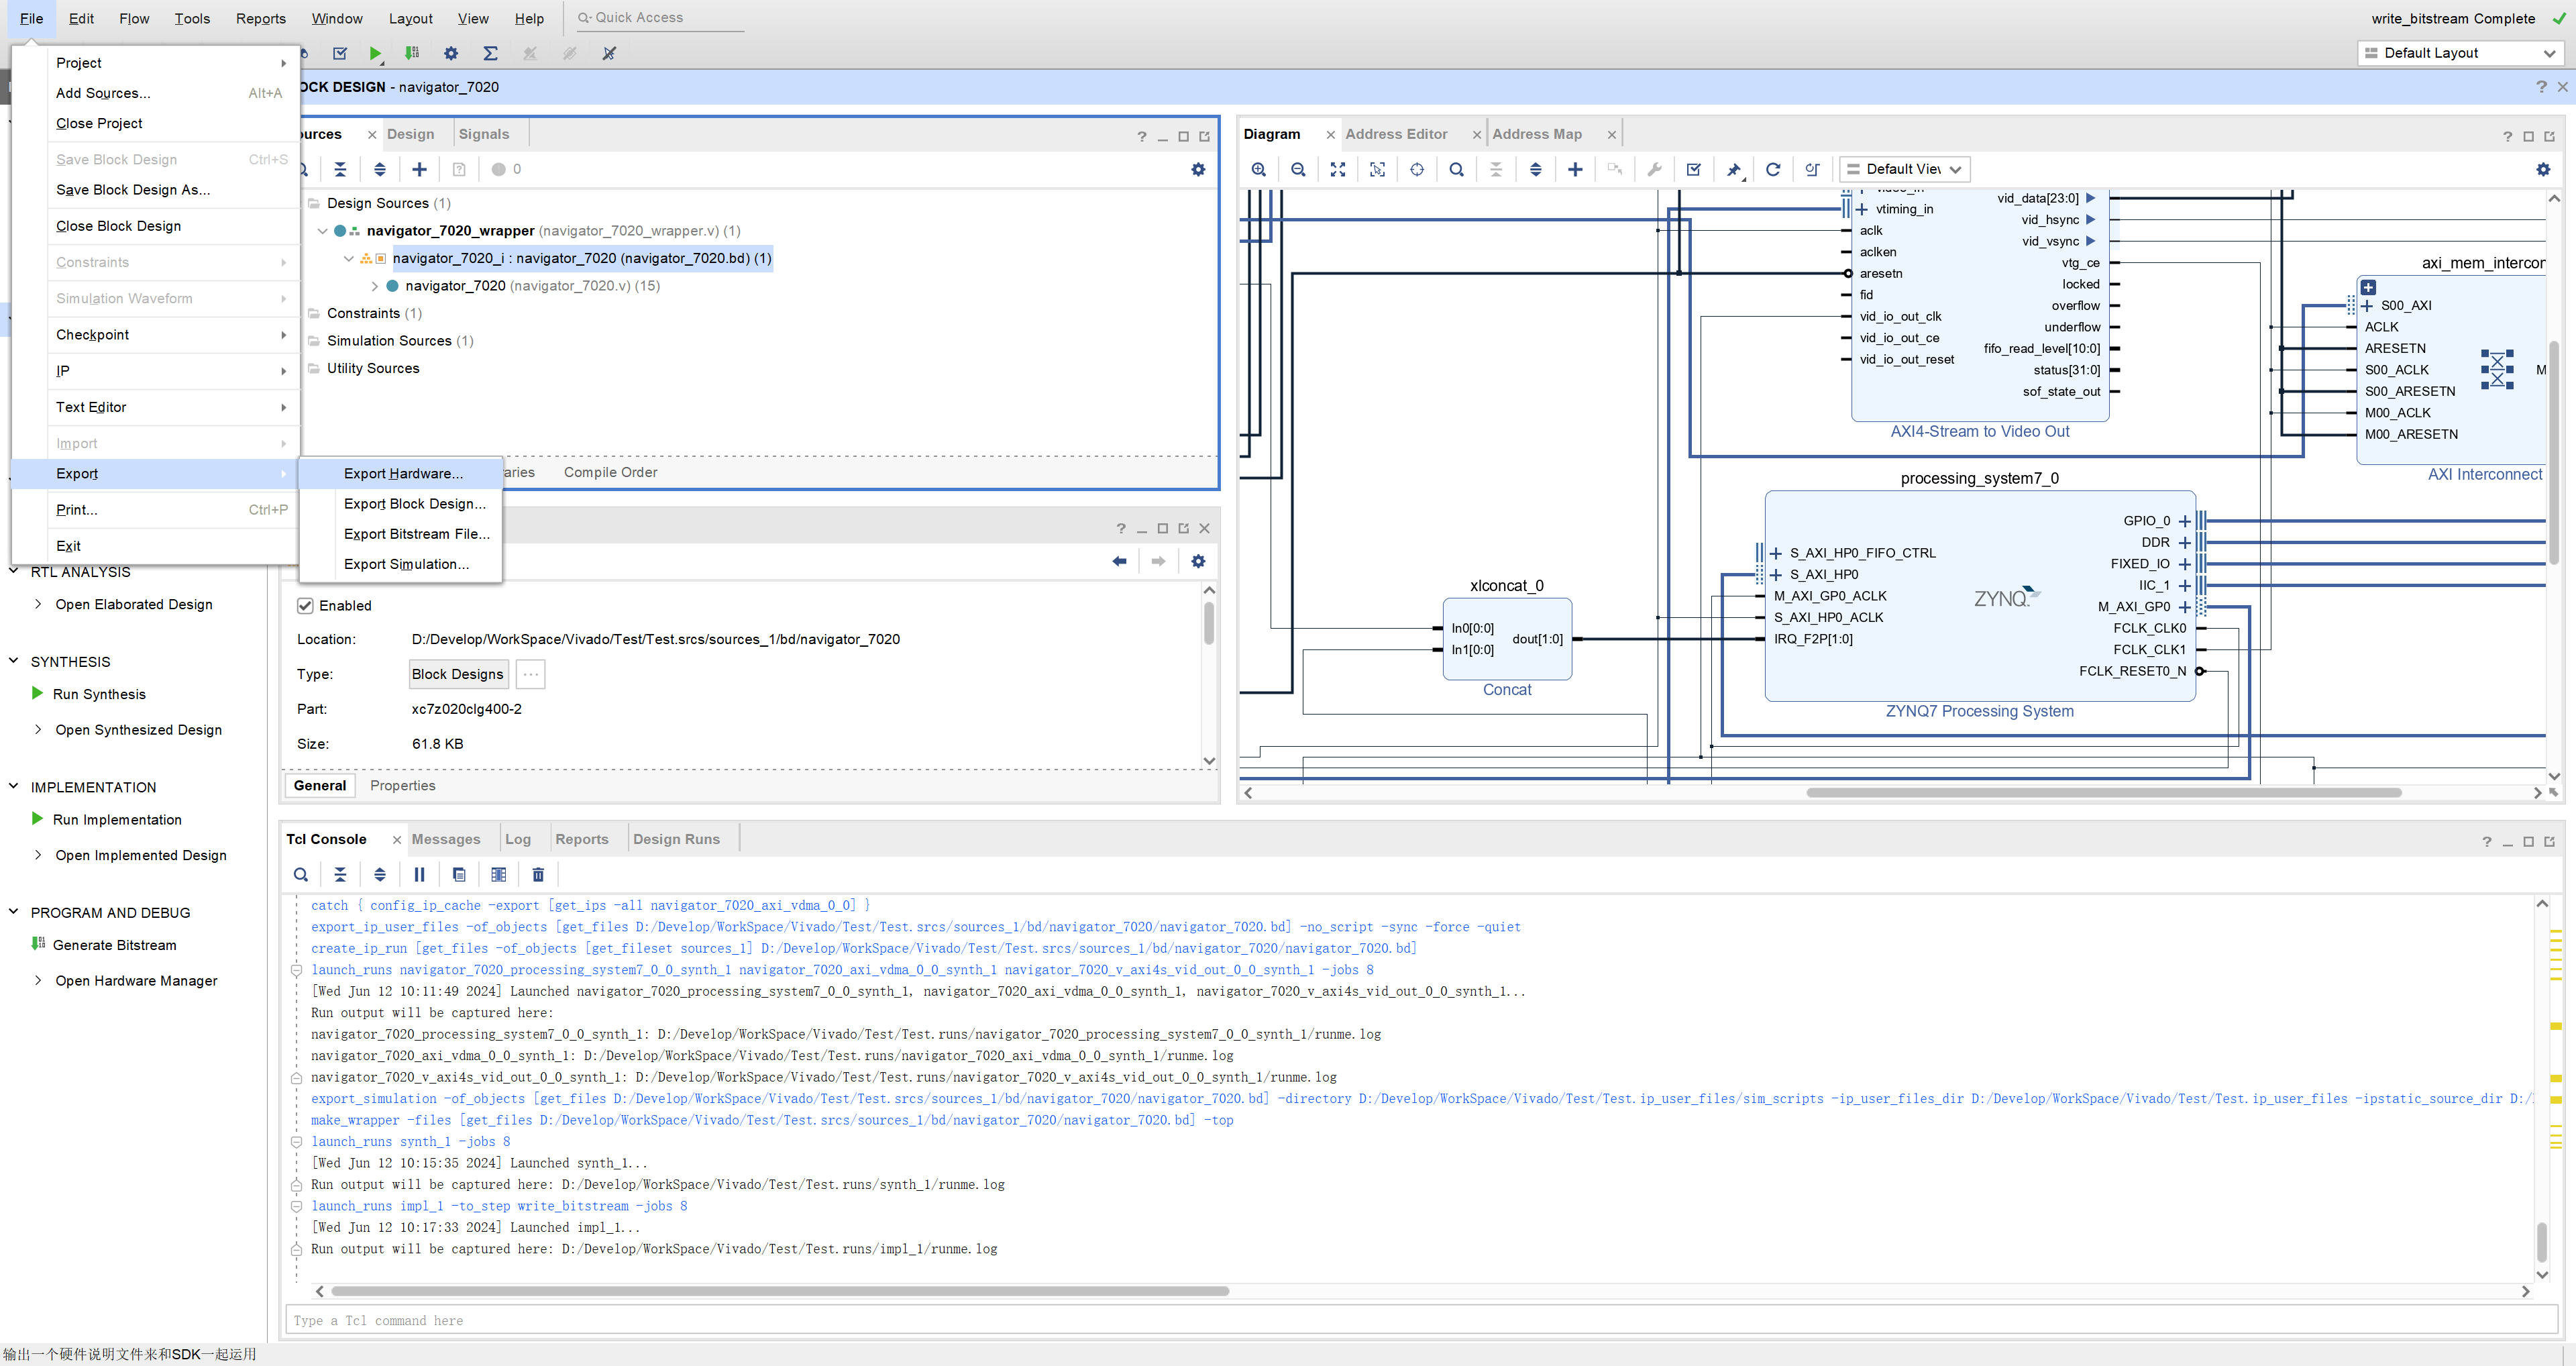Add sources plus icon in Sources panel

click(419, 169)
